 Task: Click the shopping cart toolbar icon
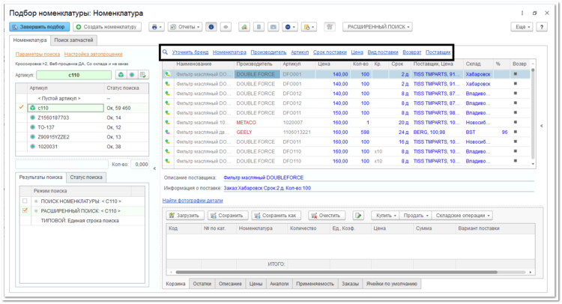pos(330,27)
